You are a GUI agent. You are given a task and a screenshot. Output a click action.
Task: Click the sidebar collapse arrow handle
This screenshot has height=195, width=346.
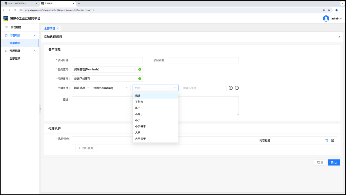click(40, 109)
